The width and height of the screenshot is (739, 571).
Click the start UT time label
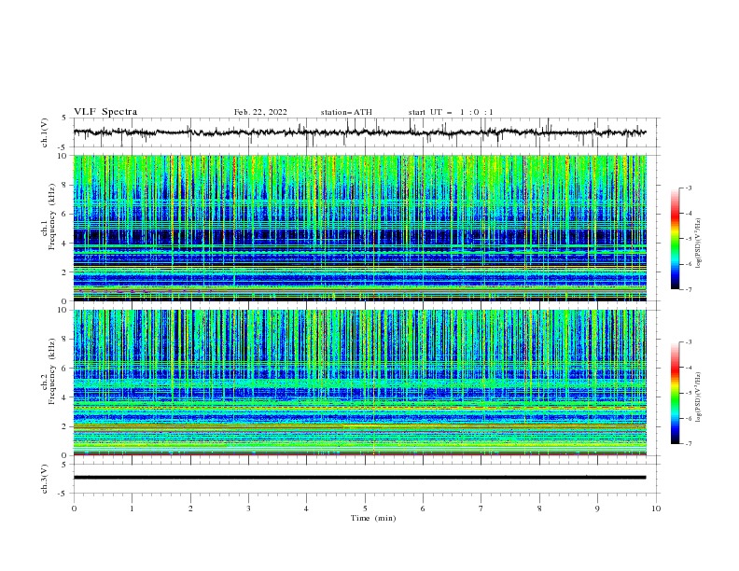click(451, 112)
